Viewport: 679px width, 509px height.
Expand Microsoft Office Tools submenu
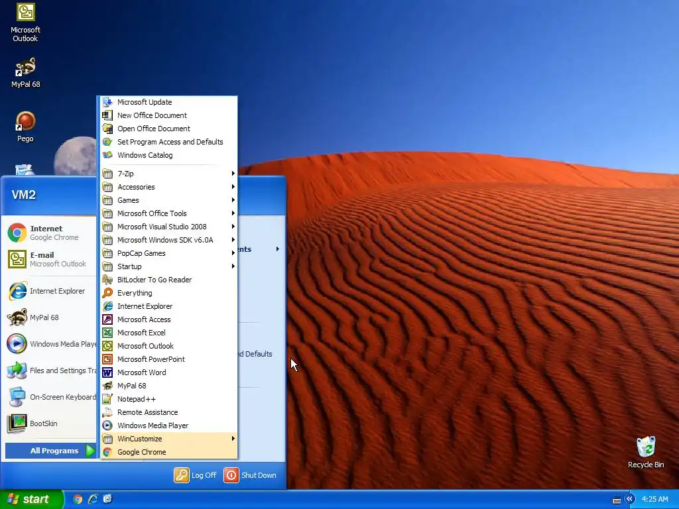click(169, 213)
